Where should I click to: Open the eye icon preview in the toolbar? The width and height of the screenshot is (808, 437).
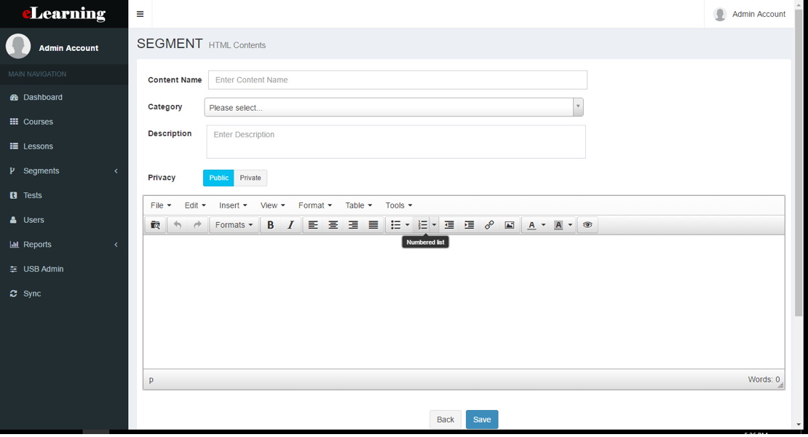click(x=587, y=224)
